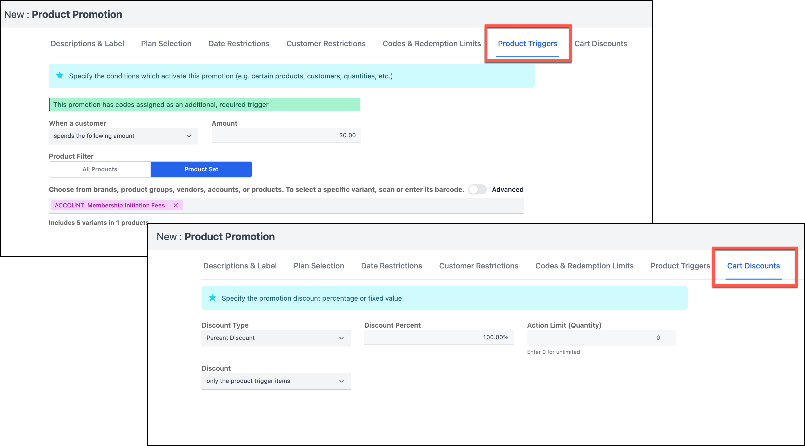The image size is (805, 446).
Task: Remove the Membership:Initiation Fees account tag
Action: tap(176, 205)
